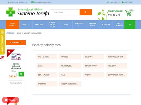The width and height of the screenshot is (141, 105).
Task: Click Ostatní produkty link
Action: (16, 83)
